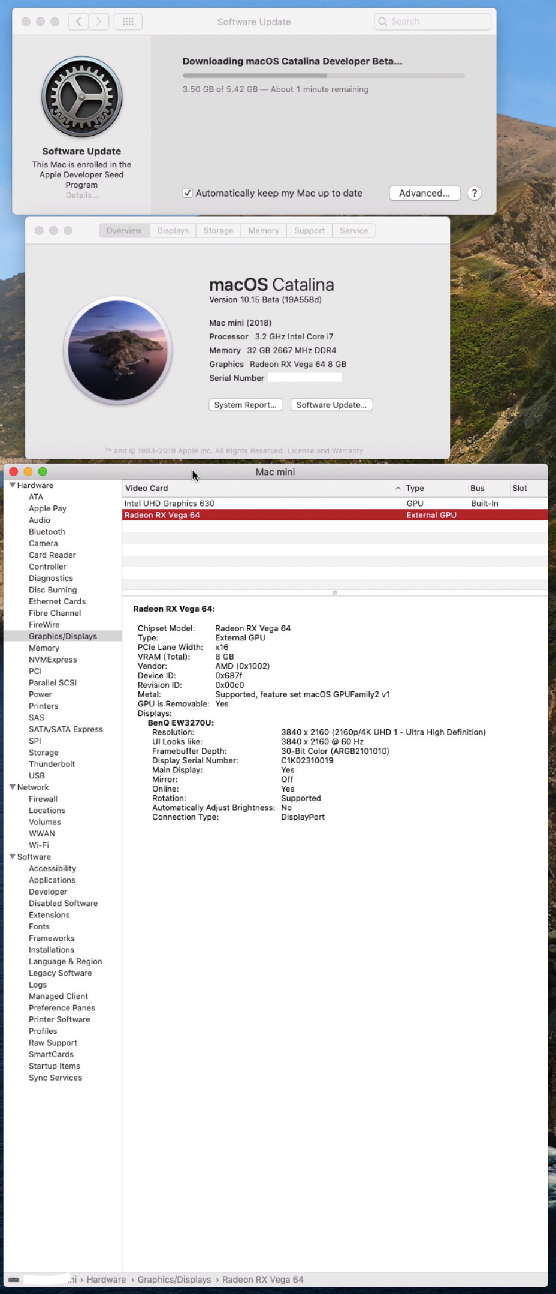This screenshot has height=1294, width=556.
Task: Click the Software Update gear icon
Action: [82, 97]
